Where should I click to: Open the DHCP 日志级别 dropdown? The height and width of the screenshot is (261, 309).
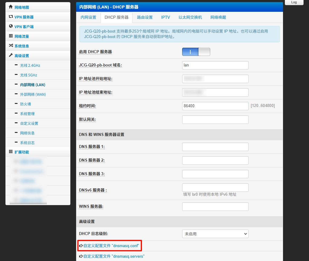click(215, 234)
